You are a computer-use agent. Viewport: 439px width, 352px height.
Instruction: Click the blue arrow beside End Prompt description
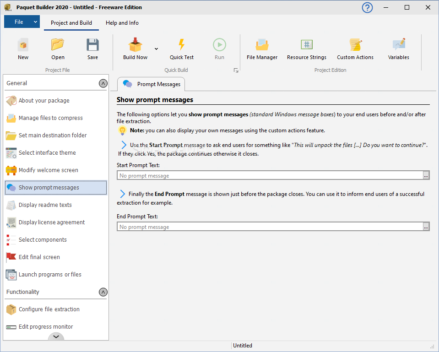click(122, 194)
